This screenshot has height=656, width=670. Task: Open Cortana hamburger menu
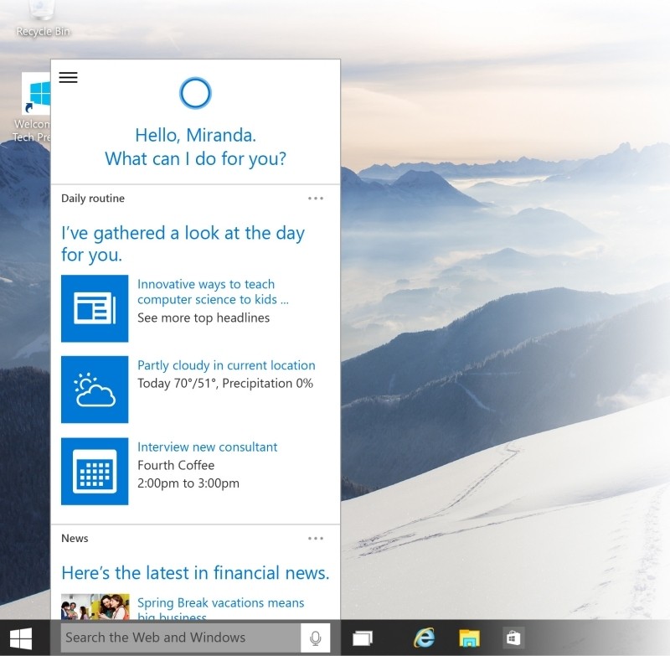click(69, 77)
